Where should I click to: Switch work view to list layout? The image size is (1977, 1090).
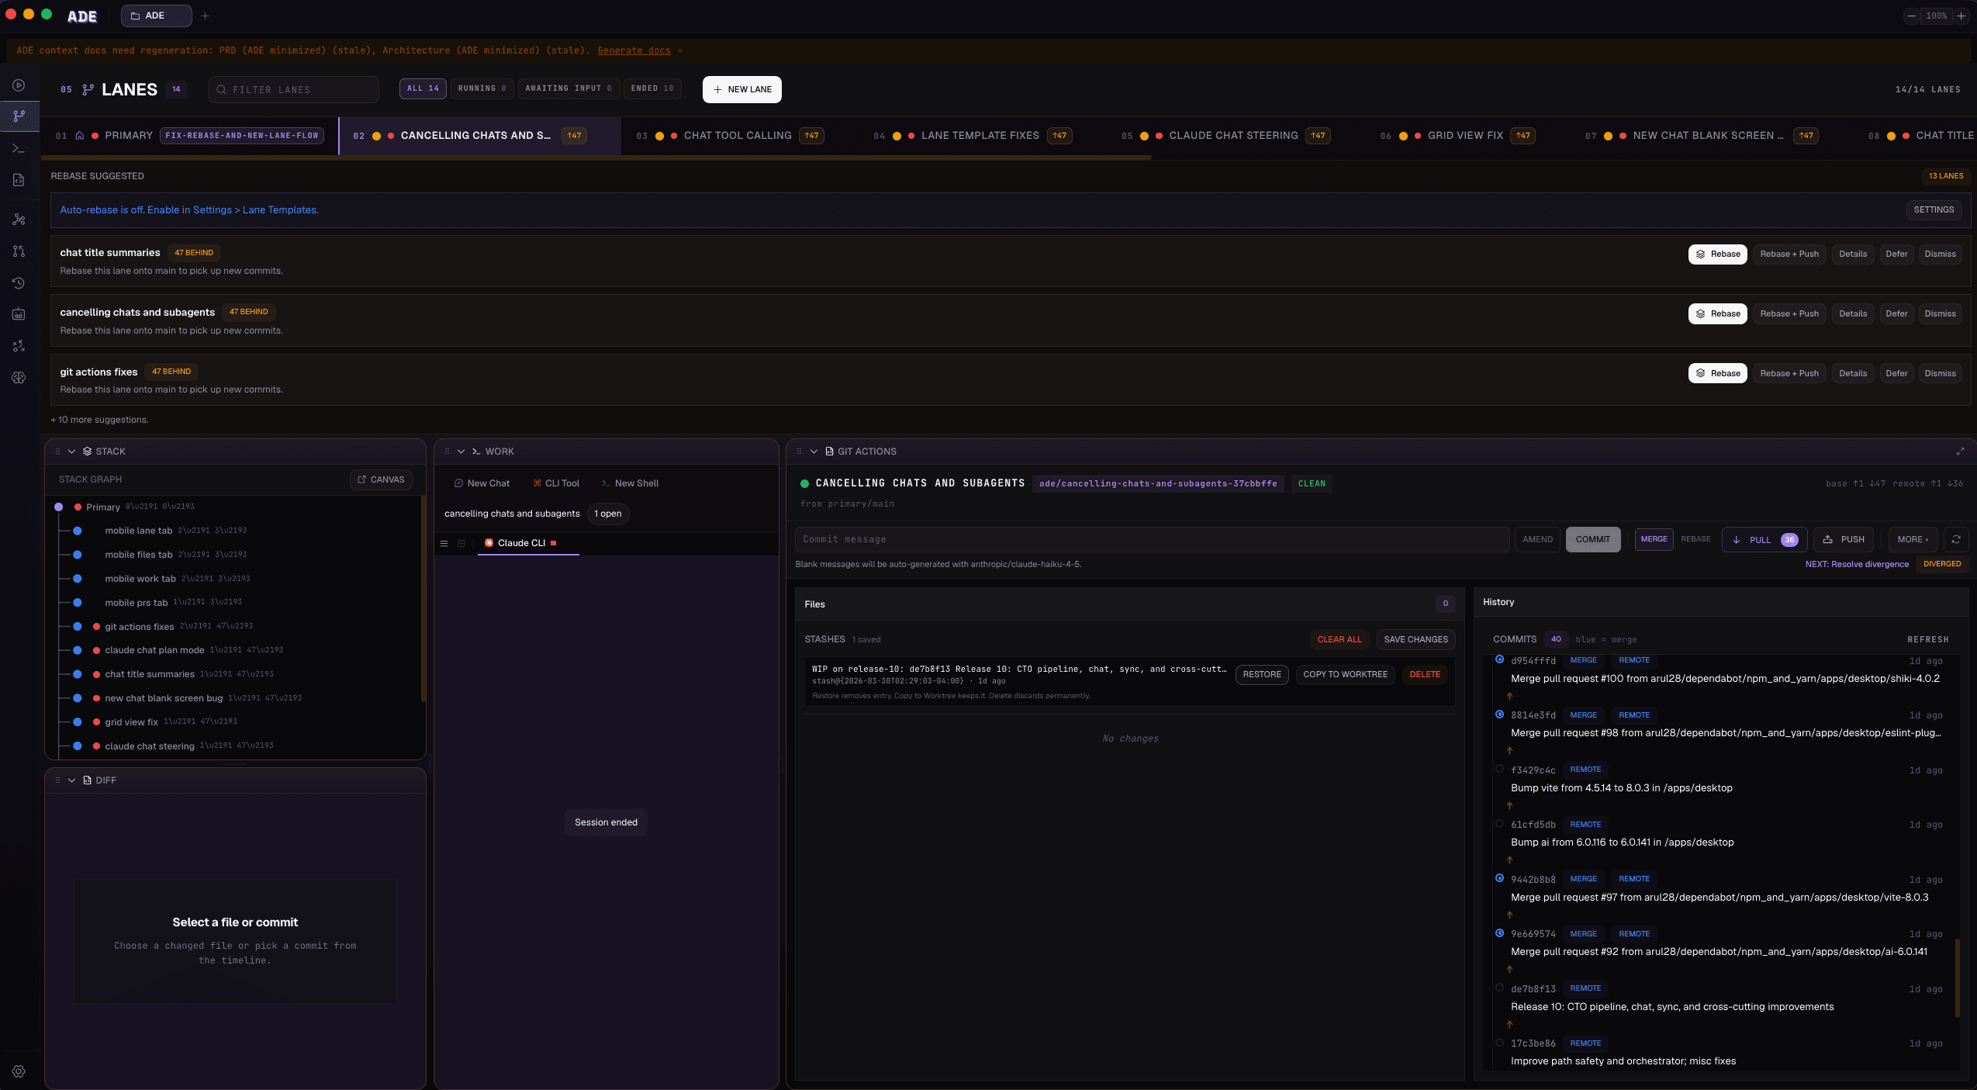click(444, 543)
